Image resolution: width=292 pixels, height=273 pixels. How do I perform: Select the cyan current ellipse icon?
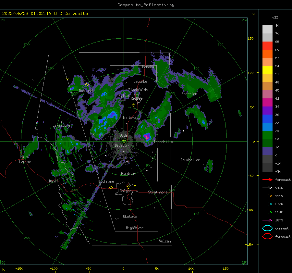click(x=267, y=228)
